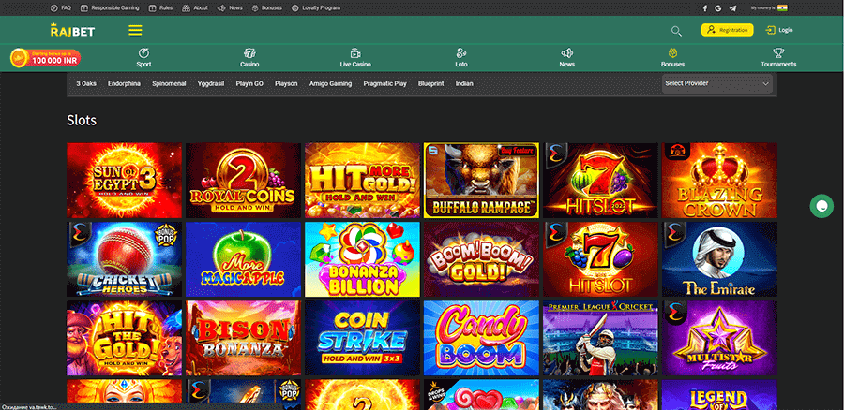Open top-bar News link
Screen dimensions: 844x410
(230, 8)
